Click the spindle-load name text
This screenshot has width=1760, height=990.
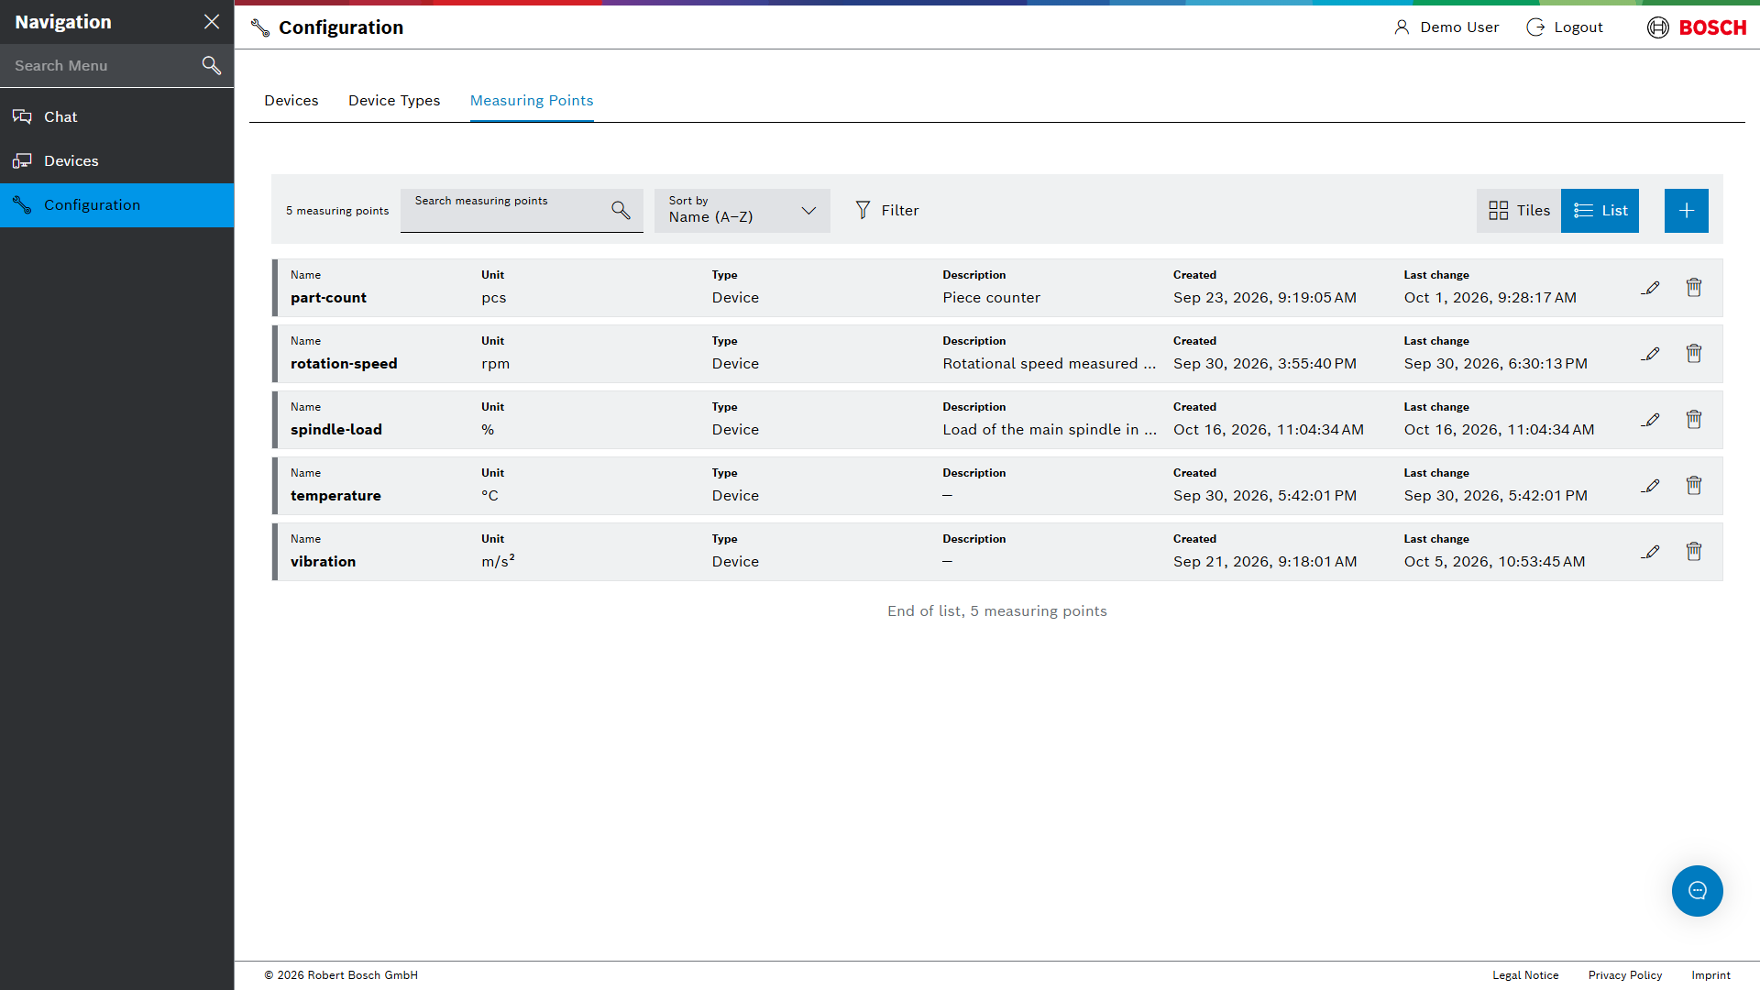coord(336,430)
